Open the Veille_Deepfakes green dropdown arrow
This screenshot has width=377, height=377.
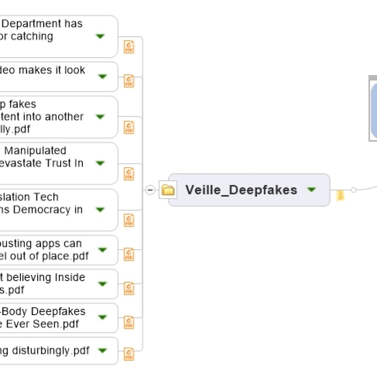point(311,190)
